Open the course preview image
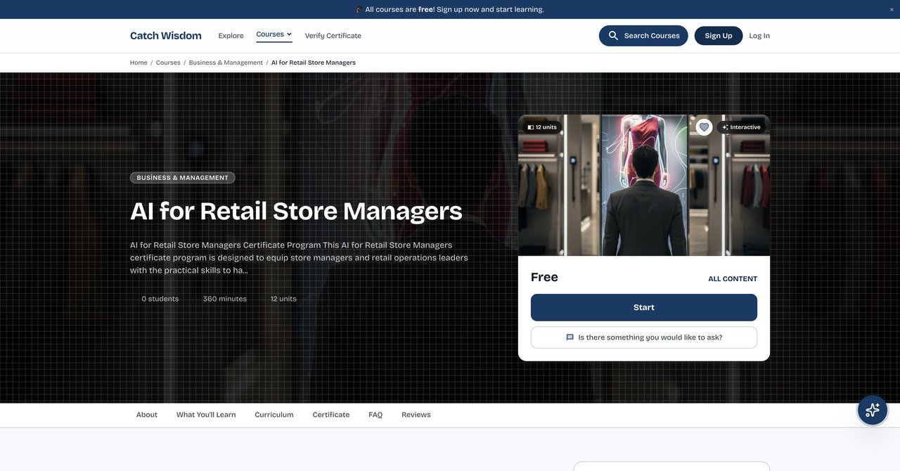The image size is (900, 471). [x=644, y=186]
